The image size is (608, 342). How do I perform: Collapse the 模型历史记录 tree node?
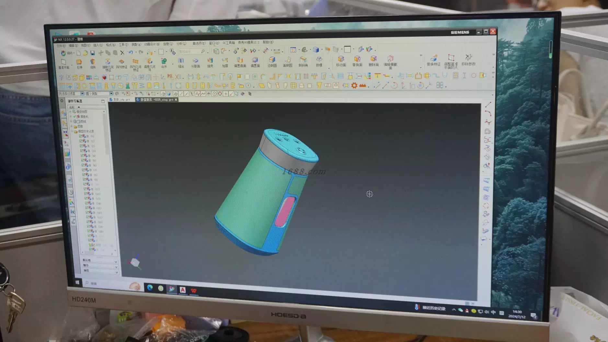click(x=72, y=131)
